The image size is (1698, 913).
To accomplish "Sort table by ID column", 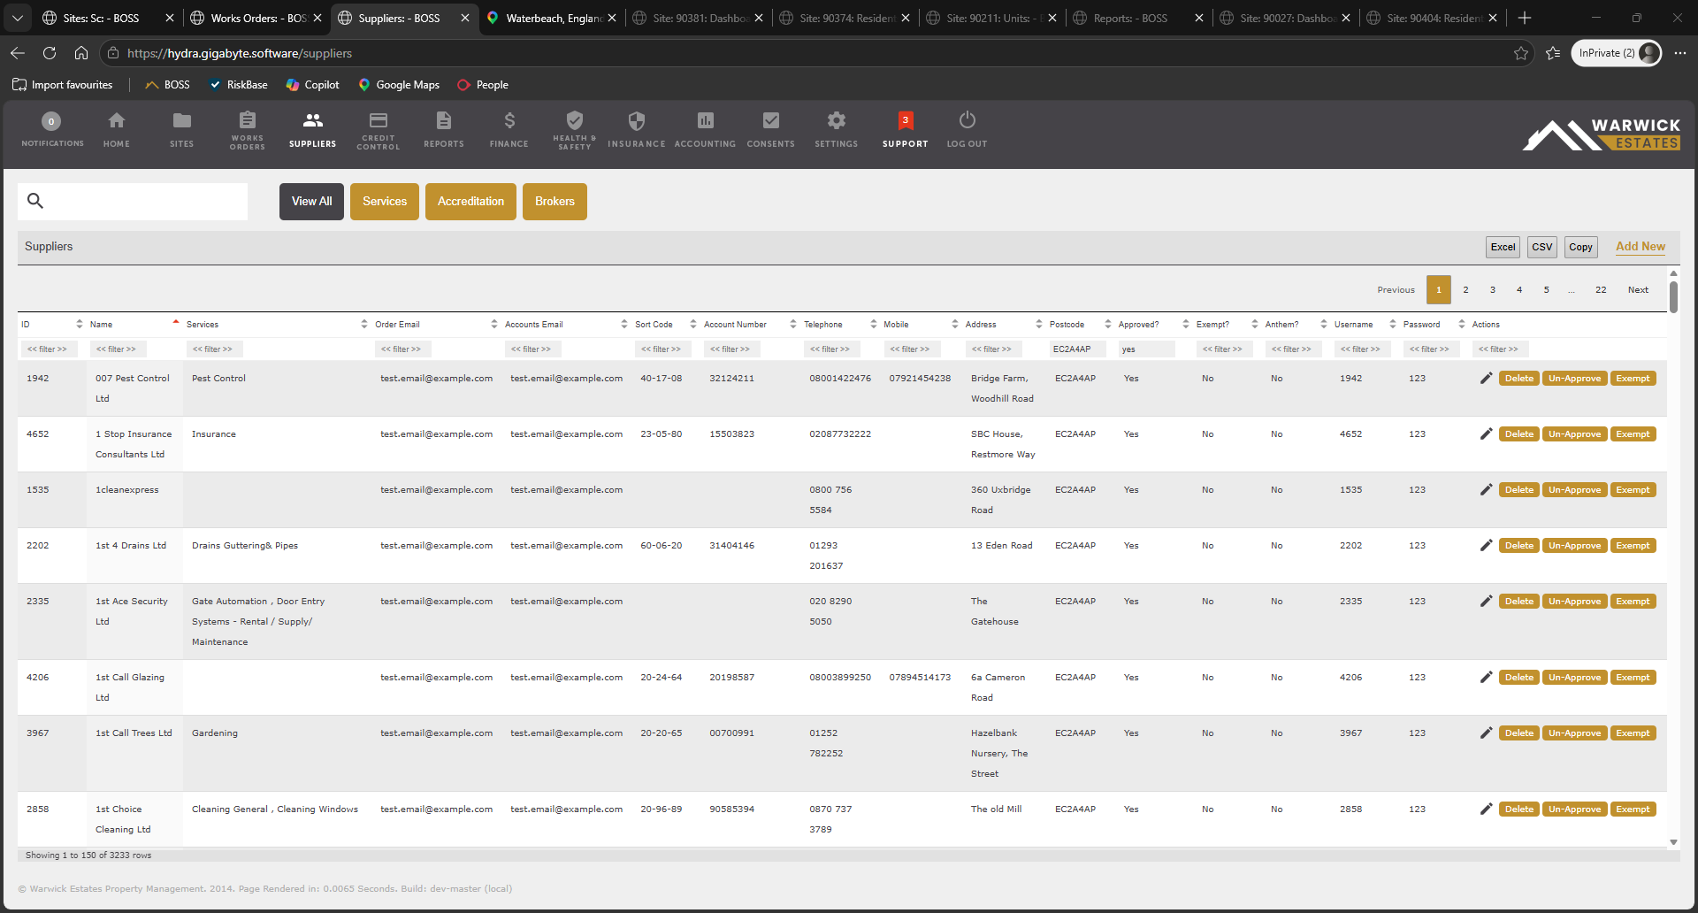I will 51,324.
